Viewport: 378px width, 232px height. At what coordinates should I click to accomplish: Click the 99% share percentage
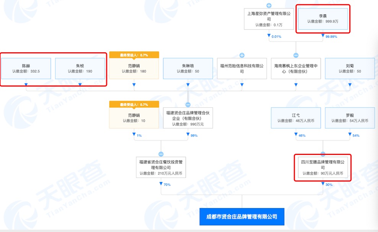[194, 135]
